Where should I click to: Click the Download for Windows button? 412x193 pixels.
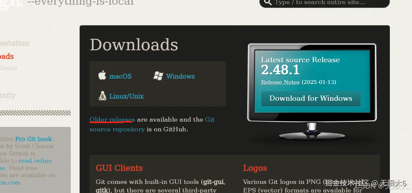coord(311,98)
